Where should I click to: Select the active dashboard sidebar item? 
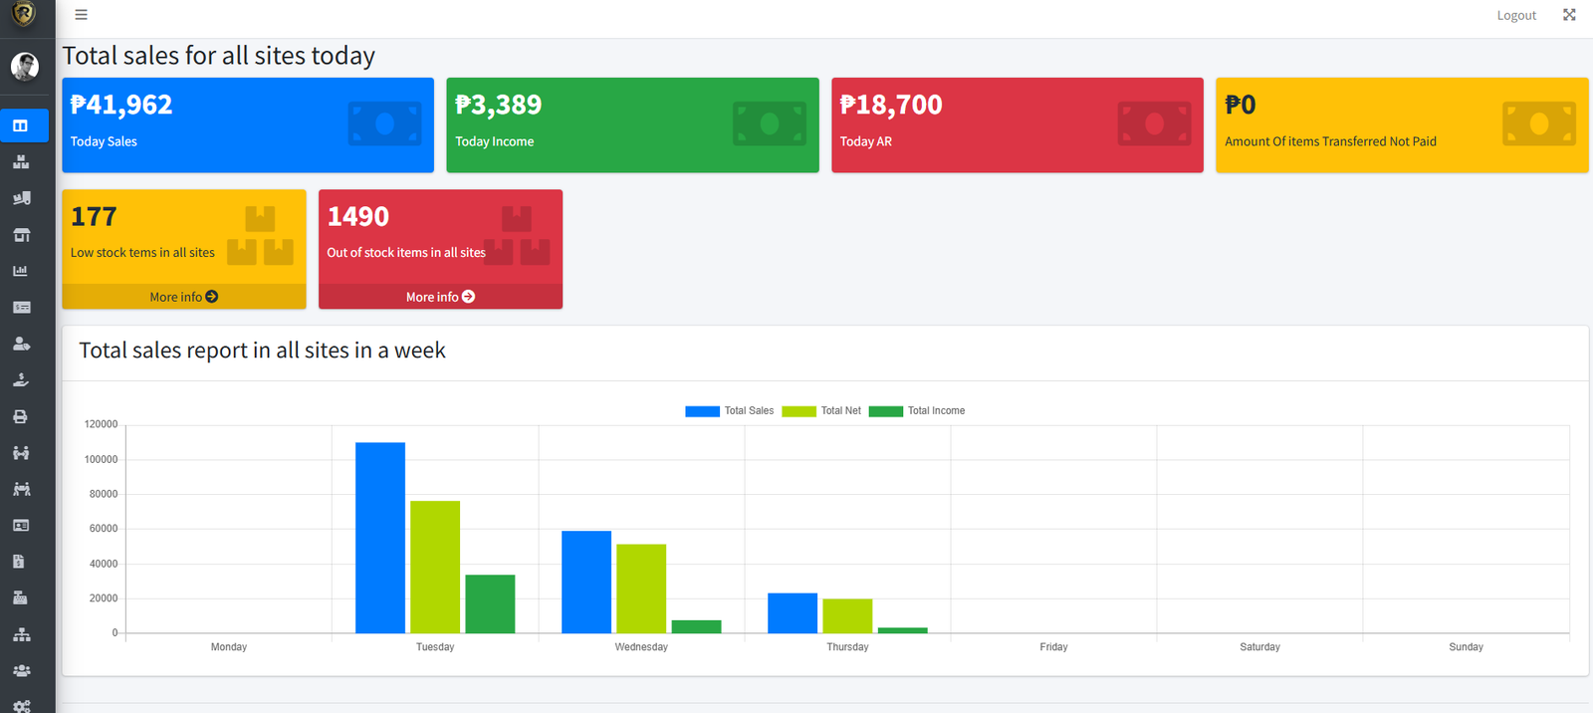tap(24, 125)
